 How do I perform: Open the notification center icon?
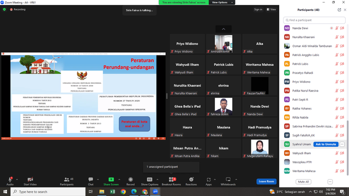[342, 192]
